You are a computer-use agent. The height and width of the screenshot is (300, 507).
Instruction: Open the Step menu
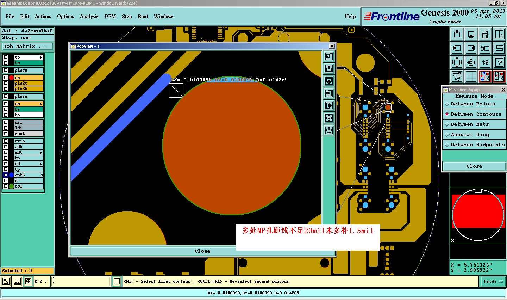click(x=127, y=17)
